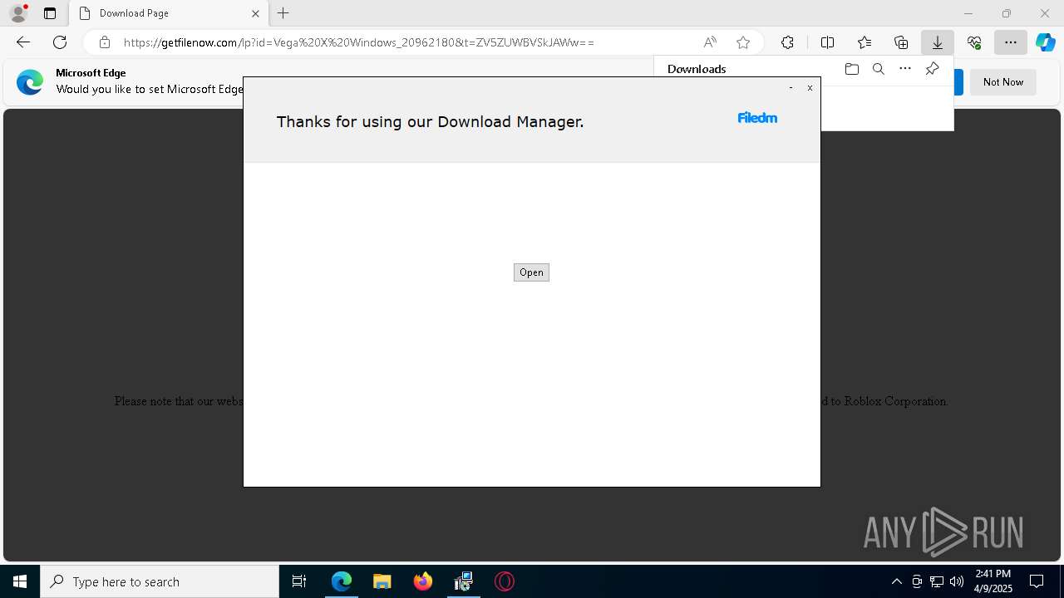This screenshot has width=1064, height=598.
Task: Show hidden system tray icons
Action: pyautogui.click(x=896, y=581)
